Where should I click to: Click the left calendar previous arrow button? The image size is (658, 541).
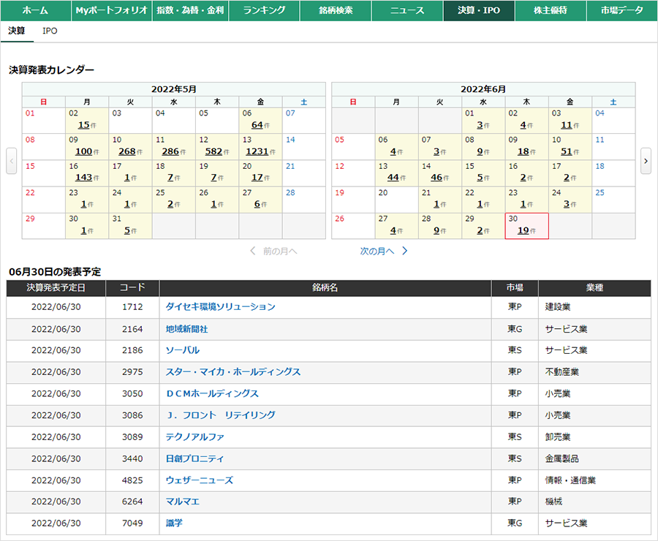[x=11, y=161]
